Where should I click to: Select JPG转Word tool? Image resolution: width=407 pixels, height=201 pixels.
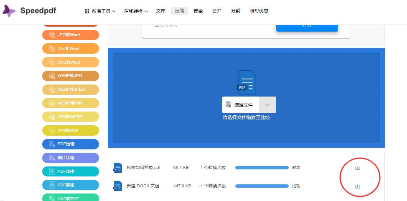[x=71, y=35]
